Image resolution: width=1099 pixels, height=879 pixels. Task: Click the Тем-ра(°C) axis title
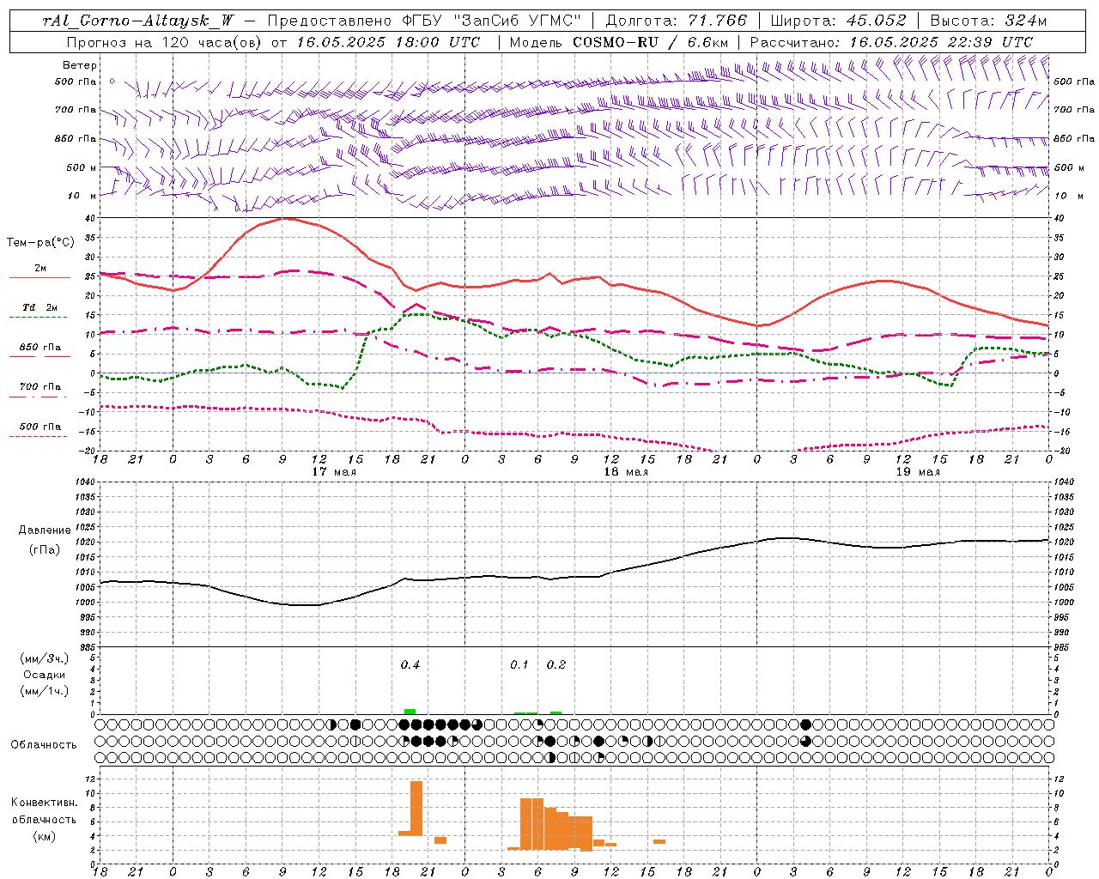[40, 243]
